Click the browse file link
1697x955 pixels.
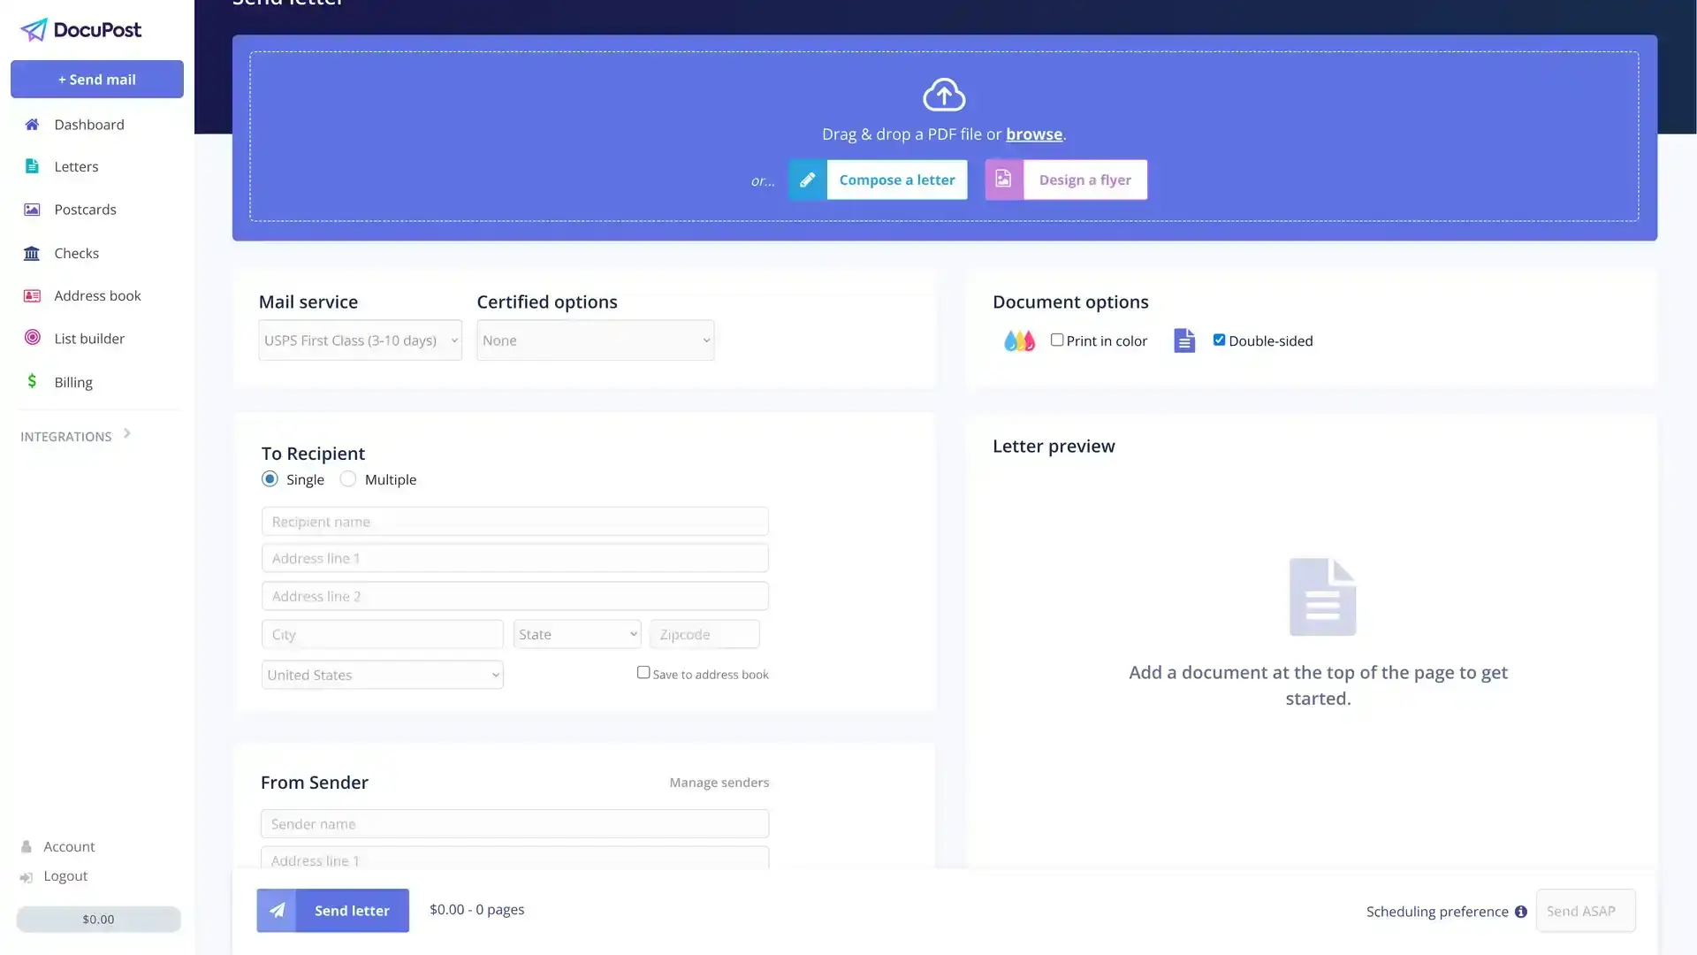(1034, 133)
